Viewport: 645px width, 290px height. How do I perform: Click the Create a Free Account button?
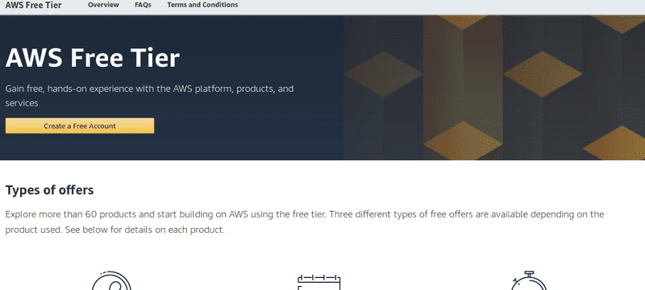tap(80, 126)
